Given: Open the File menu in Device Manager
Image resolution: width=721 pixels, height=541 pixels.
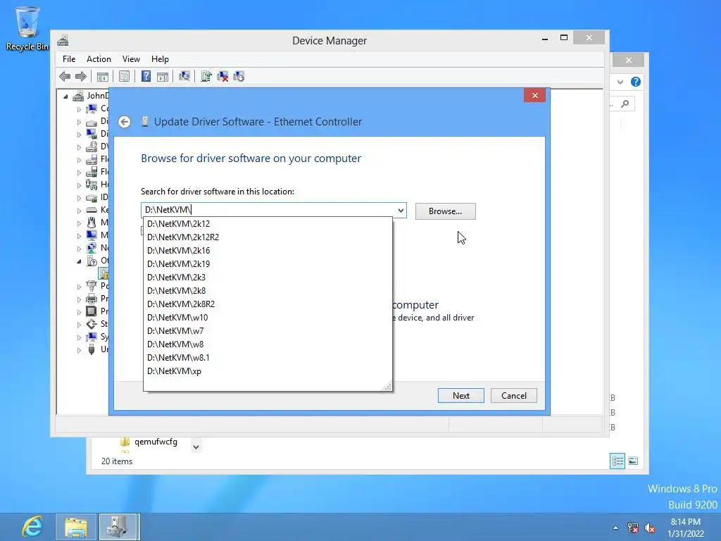Looking at the screenshot, I should [x=69, y=59].
